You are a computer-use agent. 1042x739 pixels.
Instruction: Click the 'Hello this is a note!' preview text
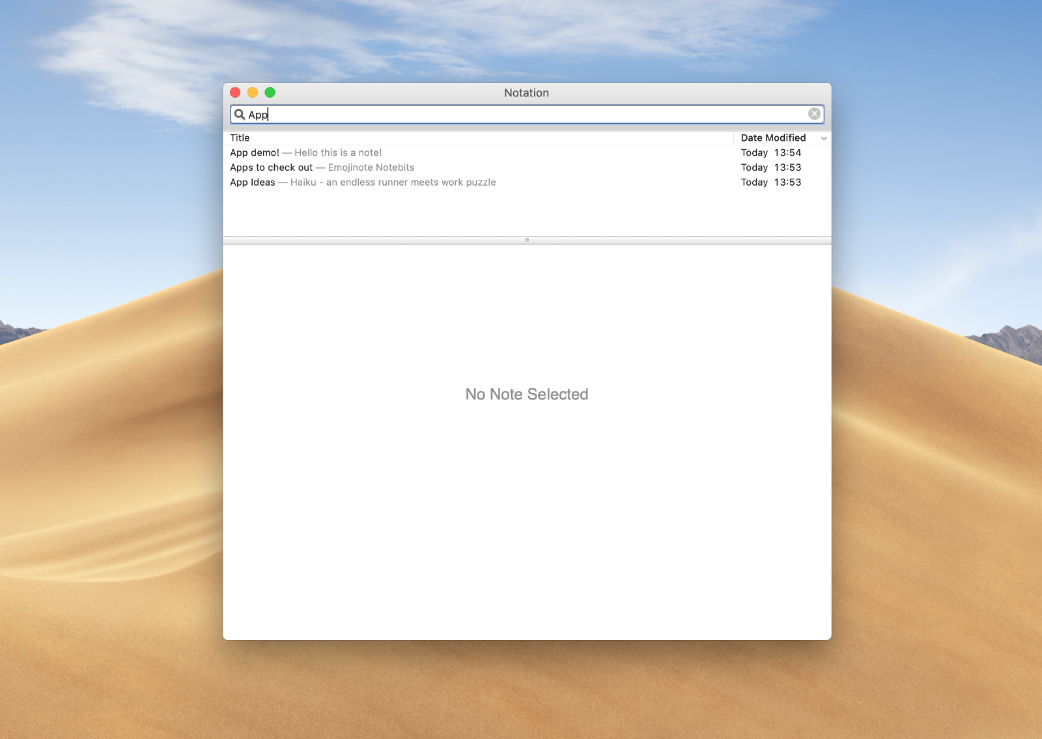tap(338, 153)
